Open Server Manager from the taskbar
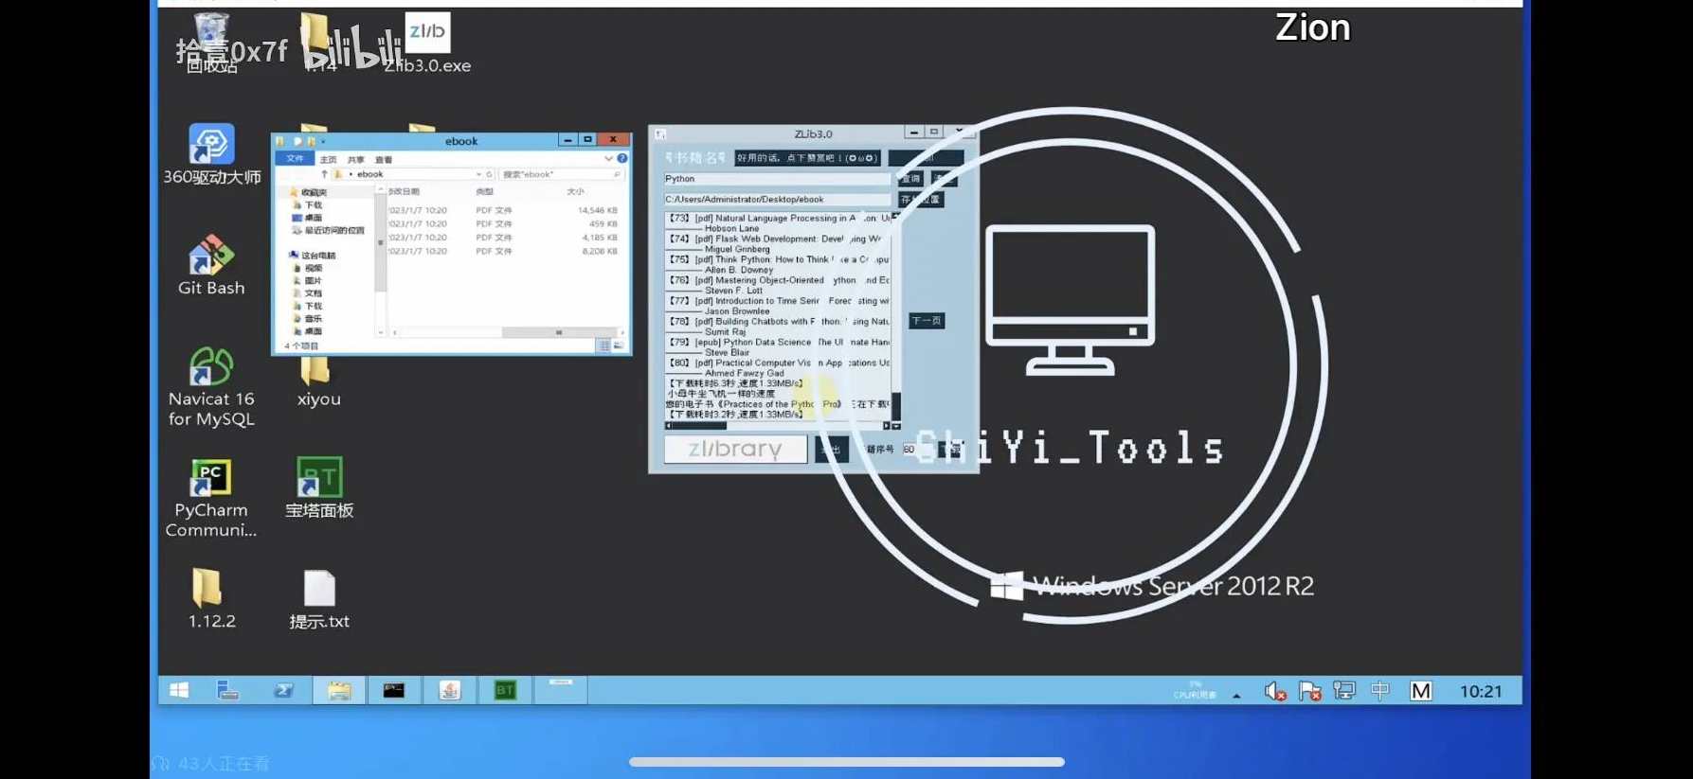 pos(228,691)
